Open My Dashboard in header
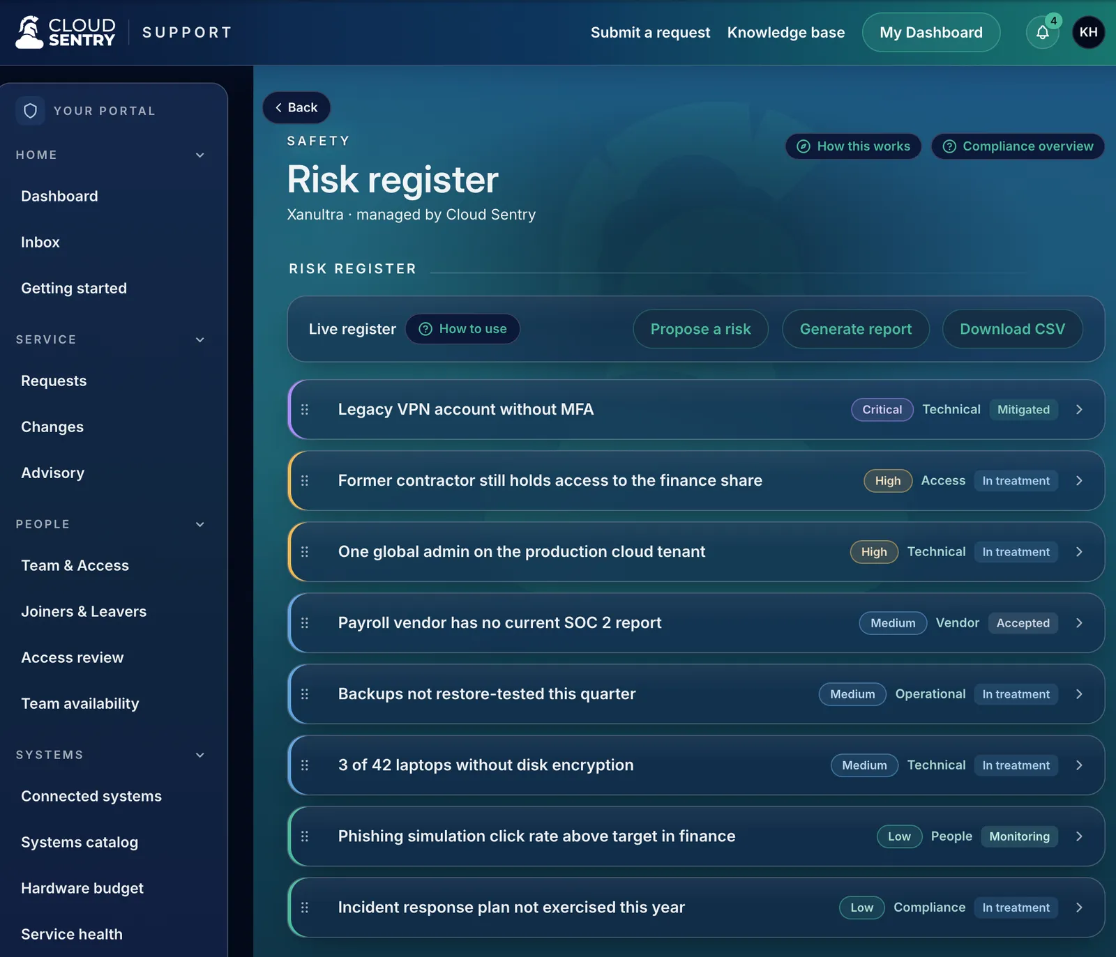The image size is (1116, 957). coord(931,32)
